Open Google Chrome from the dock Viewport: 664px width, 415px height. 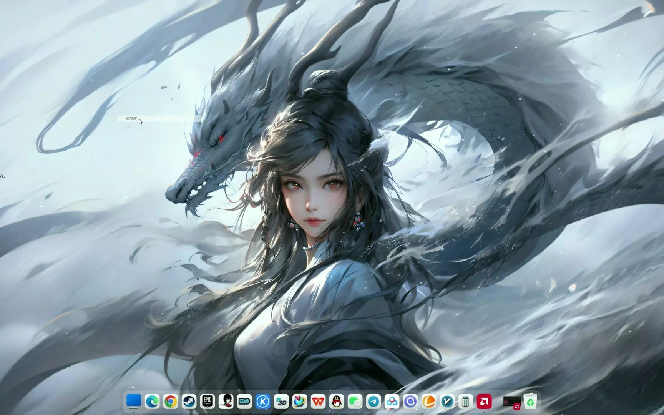[x=171, y=402]
